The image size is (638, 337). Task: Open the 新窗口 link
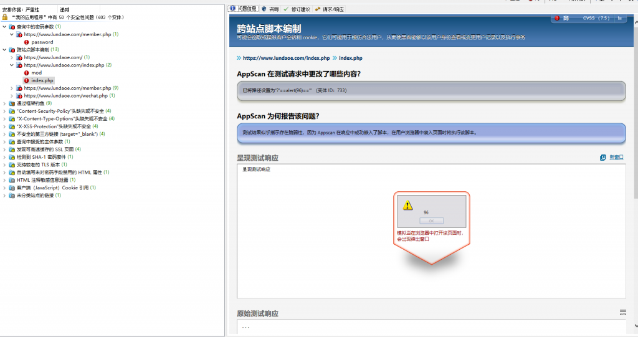tap(616, 158)
